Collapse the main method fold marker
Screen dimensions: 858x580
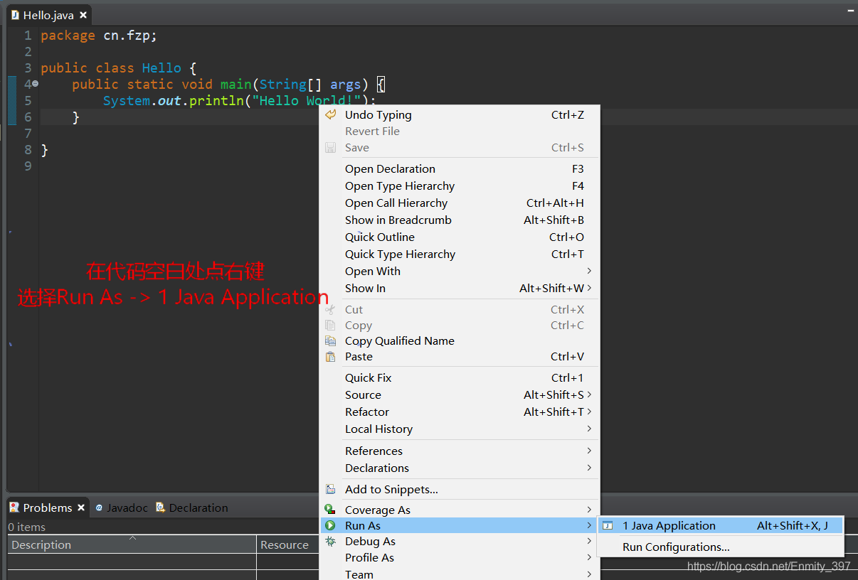(x=35, y=85)
